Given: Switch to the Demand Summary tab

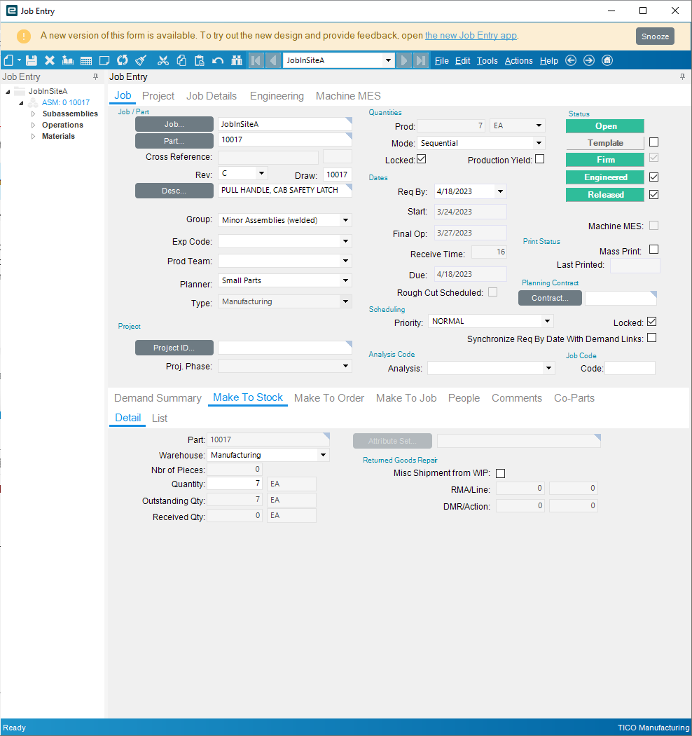Looking at the screenshot, I should [x=158, y=398].
